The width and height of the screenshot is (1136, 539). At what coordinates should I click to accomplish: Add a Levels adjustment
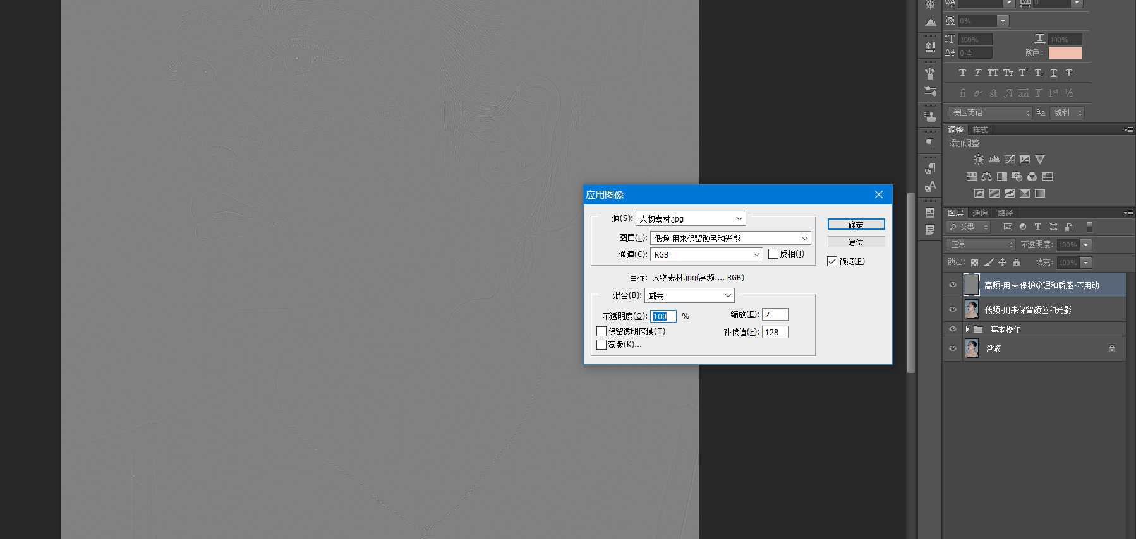(x=994, y=159)
